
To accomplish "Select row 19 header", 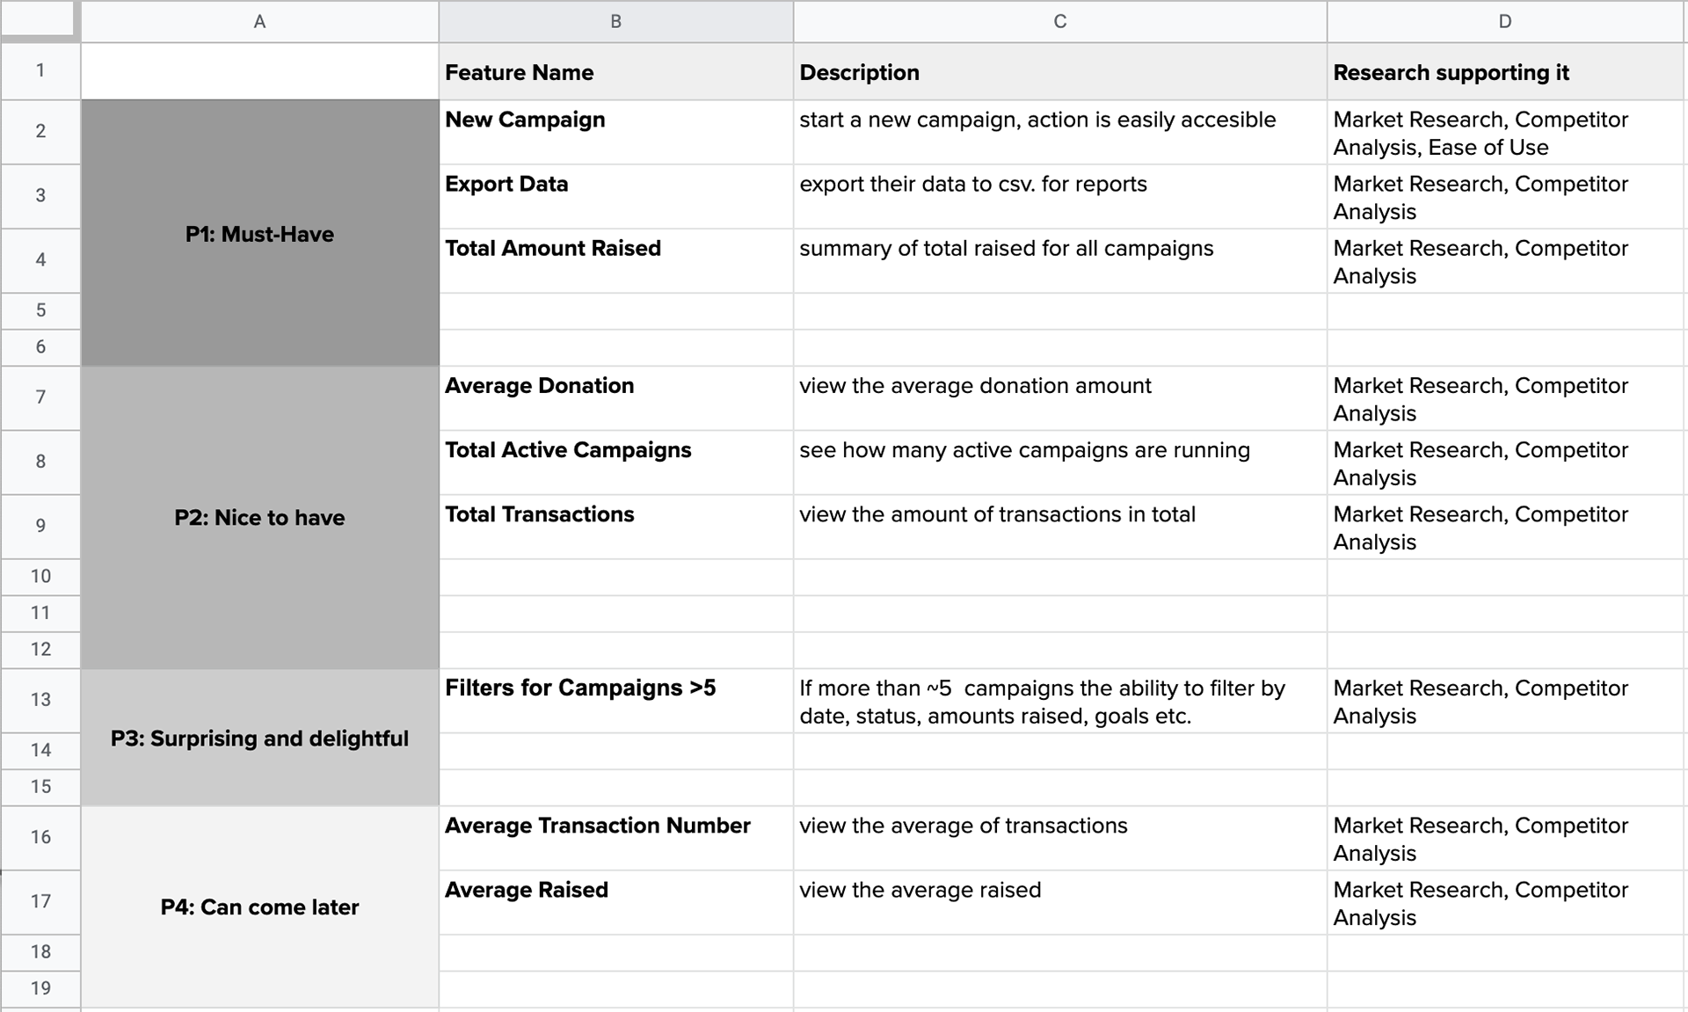I will pyautogui.click(x=40, y=988).
